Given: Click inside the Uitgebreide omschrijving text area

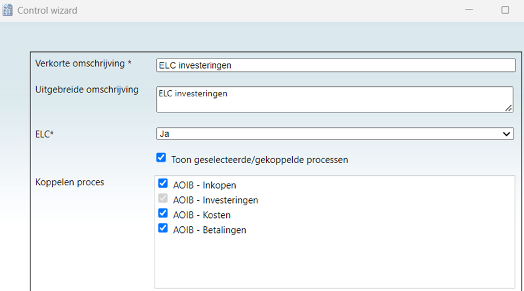Looking at the screenshot, I should [335, 100].
